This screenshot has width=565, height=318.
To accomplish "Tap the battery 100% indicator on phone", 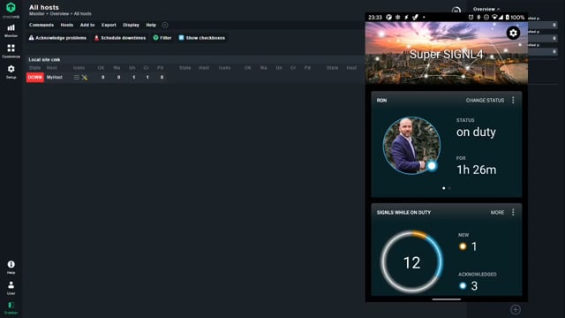I will pos(515,18).
